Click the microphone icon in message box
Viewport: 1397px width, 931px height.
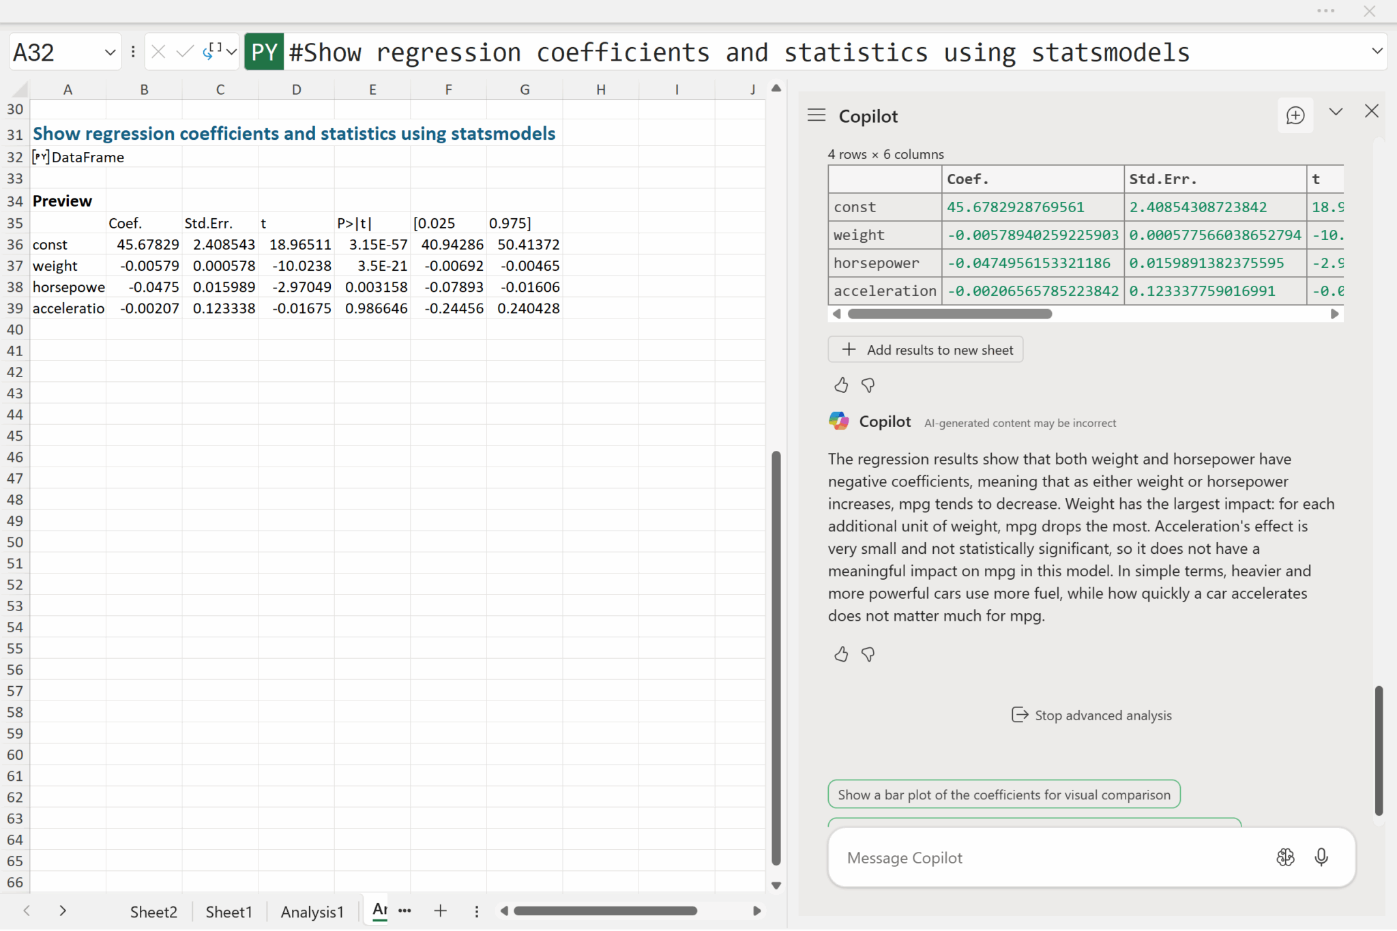pyautogui.click(x=1321, y=857)
